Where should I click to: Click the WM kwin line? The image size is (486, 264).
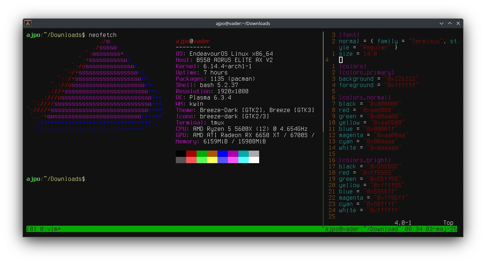click(190, 104)
